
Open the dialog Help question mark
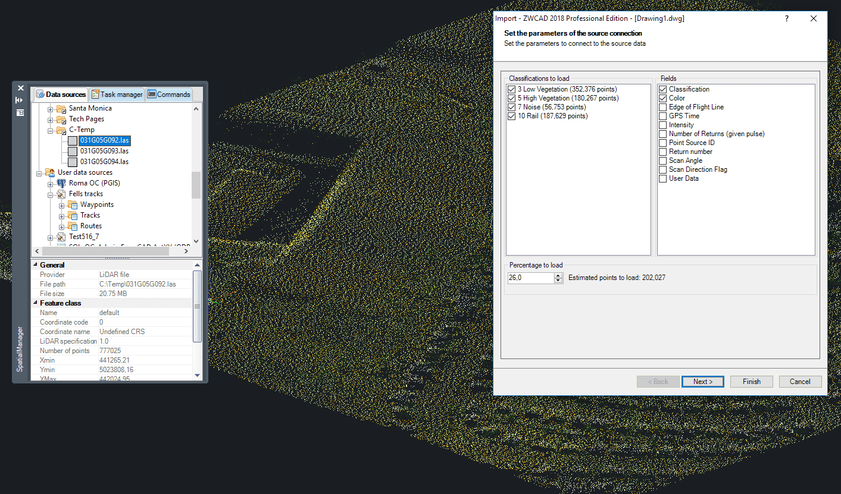point(787,18)
